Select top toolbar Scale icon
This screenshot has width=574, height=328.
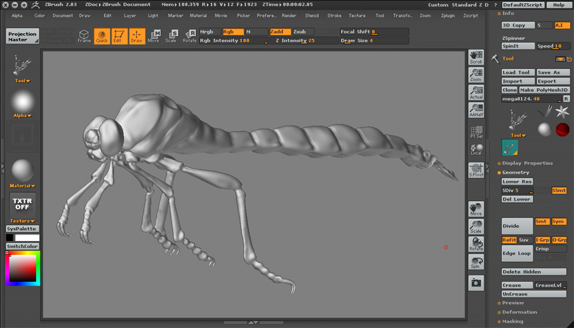tap(171, 36)
